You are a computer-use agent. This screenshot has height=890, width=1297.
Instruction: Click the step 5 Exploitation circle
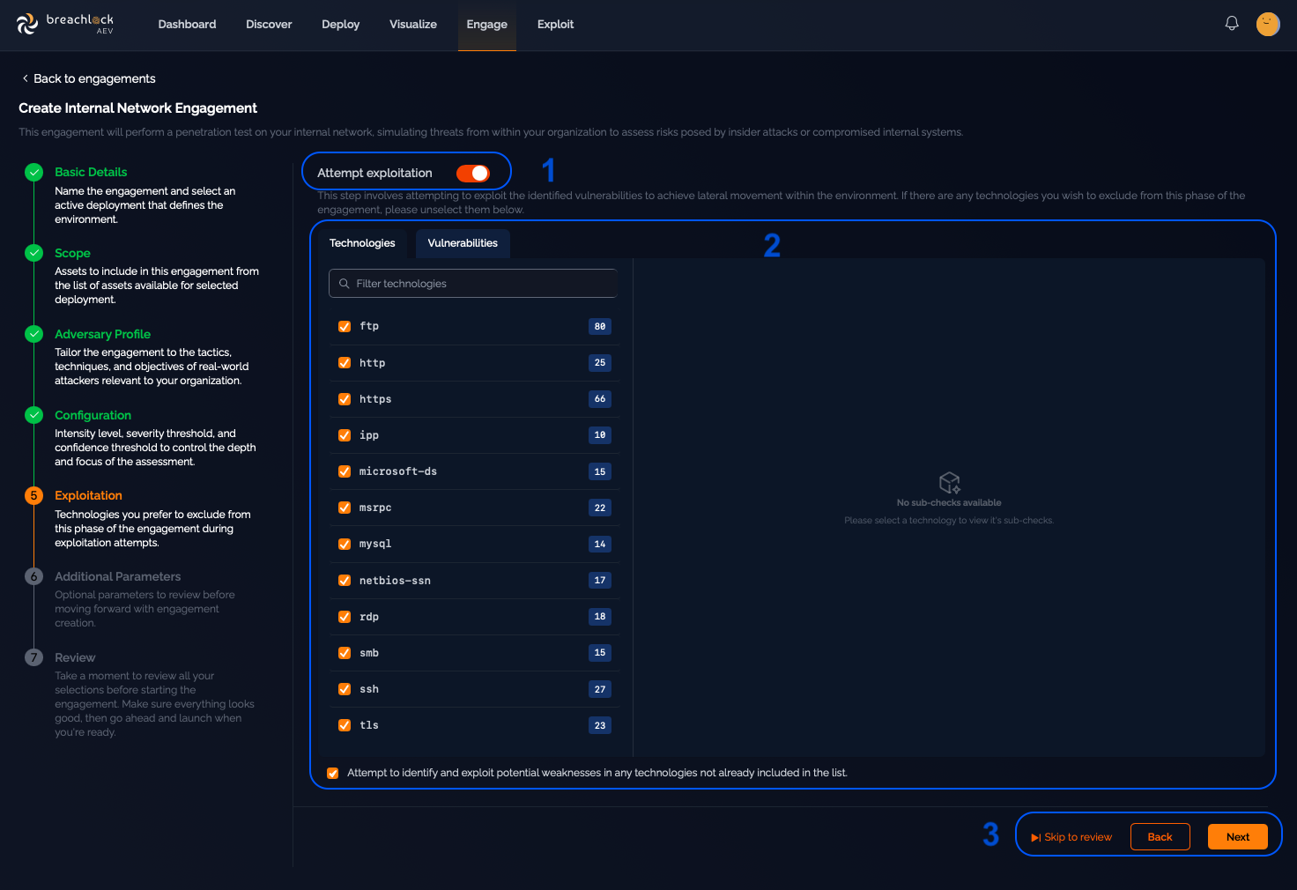pyautogui.click(x=33, y=495)
